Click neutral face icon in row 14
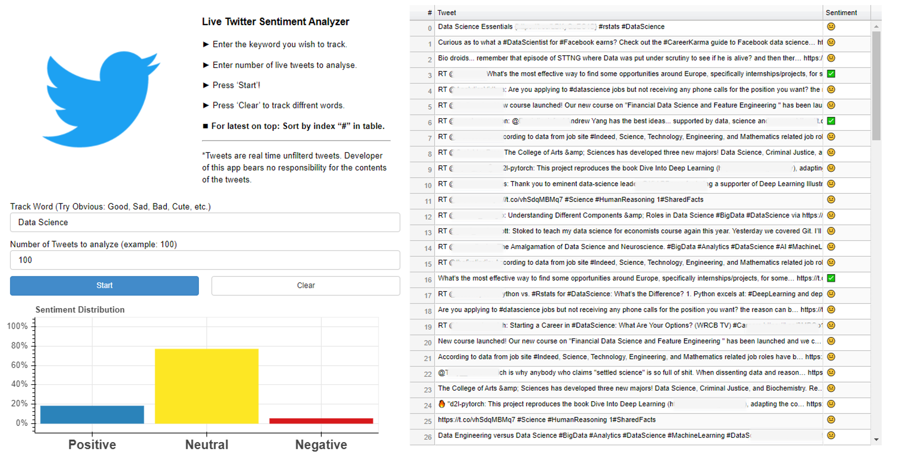This screenshot has height=461, width=900. coord(831,247)
